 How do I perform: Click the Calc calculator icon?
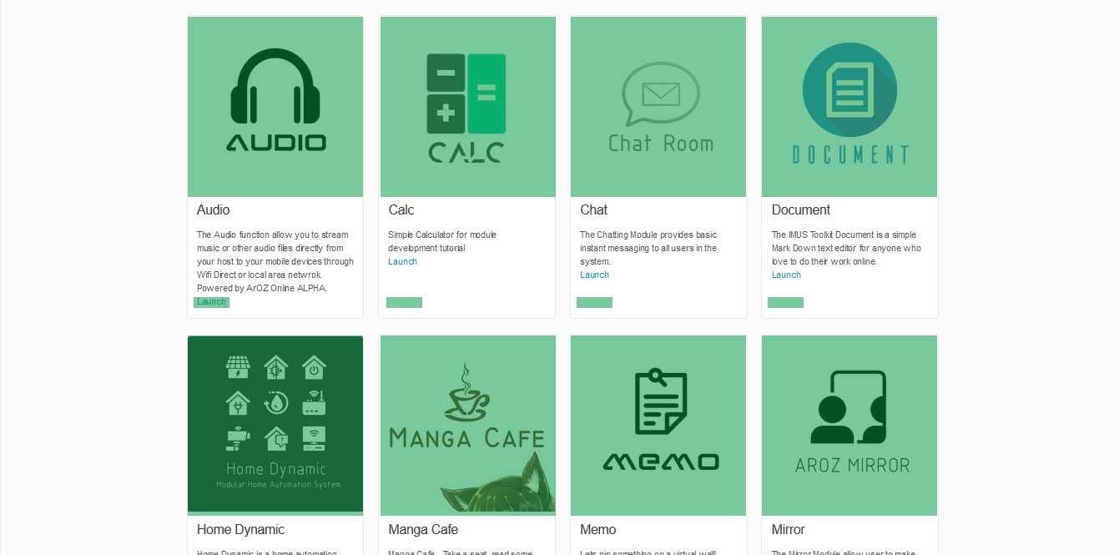466,94
